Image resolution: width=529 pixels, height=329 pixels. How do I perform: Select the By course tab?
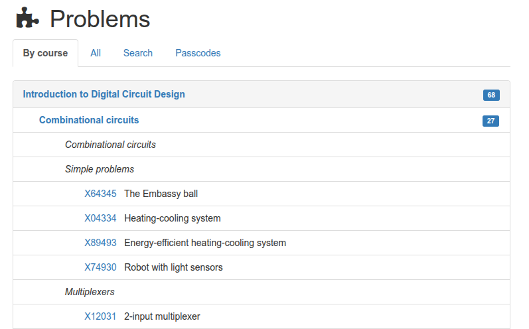point(45,53)
